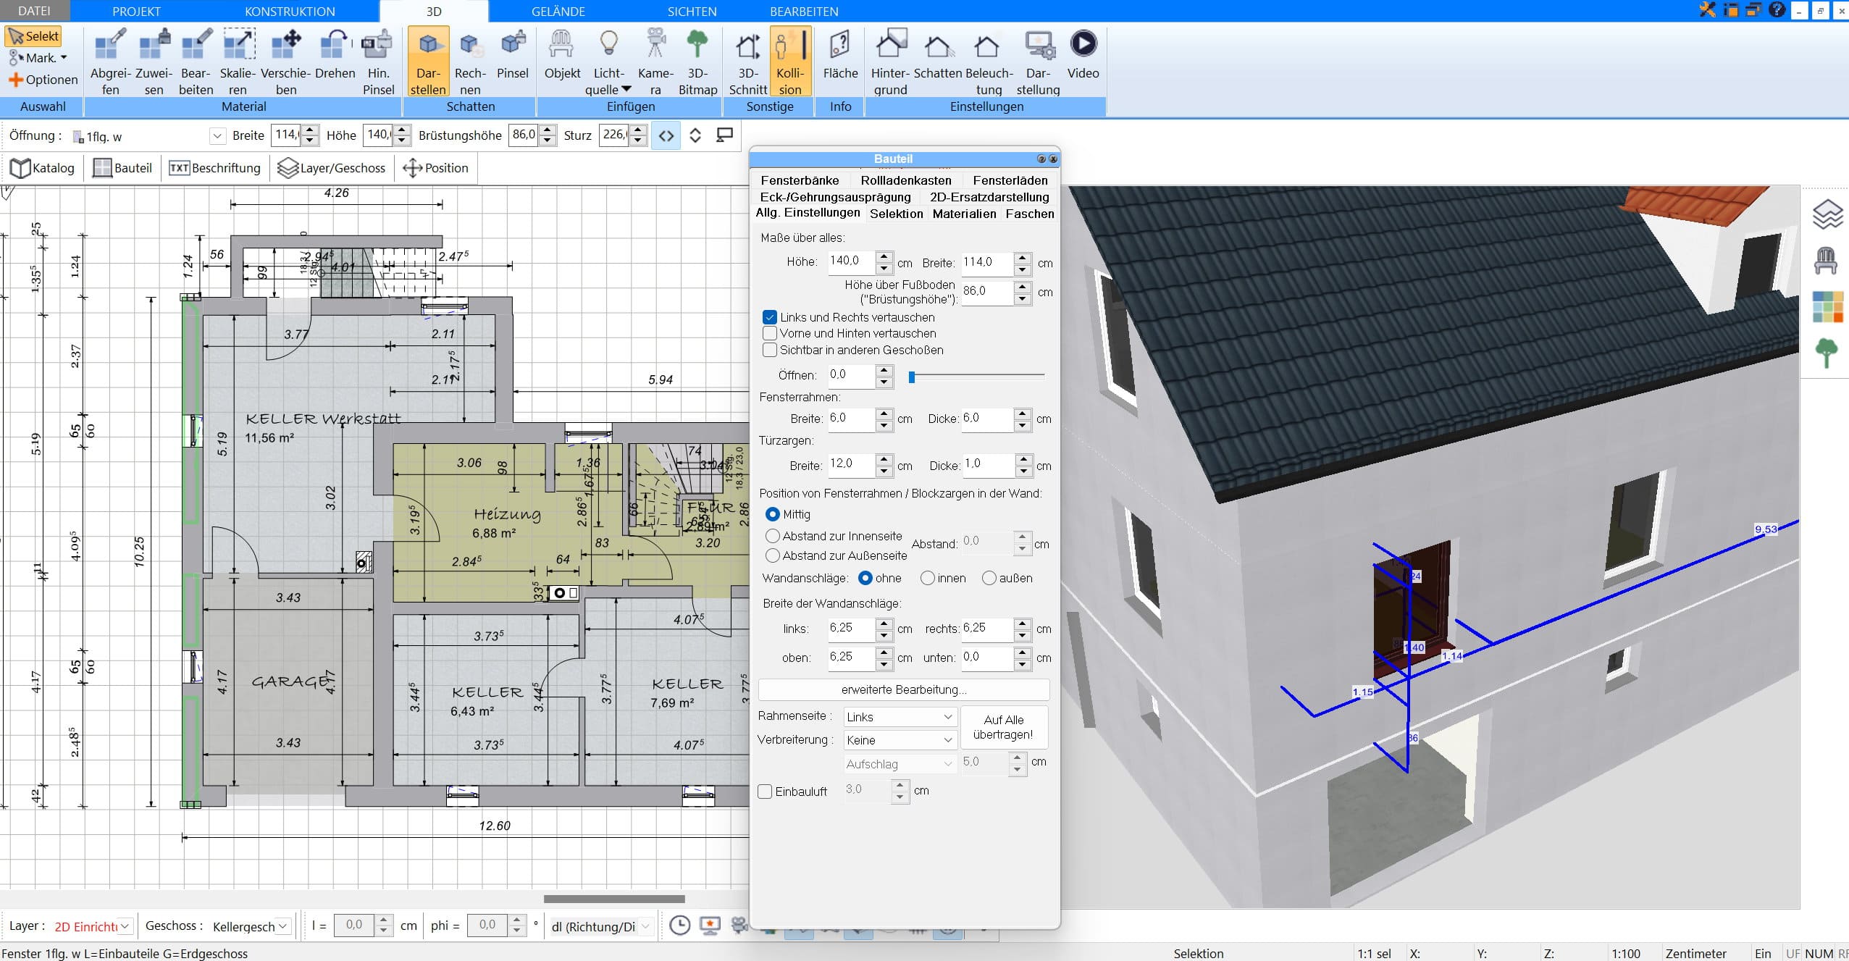Open the Materialien tab
The width and height of the screenshot is (1849, 961).
click(x=964, y=214)
